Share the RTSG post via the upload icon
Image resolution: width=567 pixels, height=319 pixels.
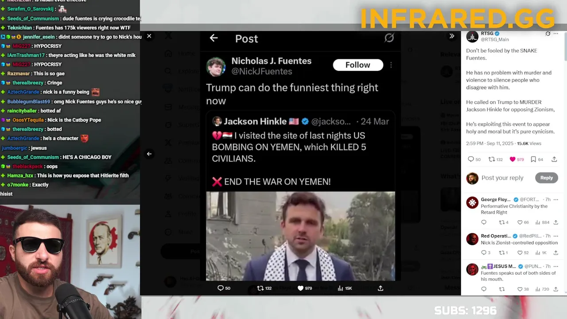click(554, 159)
